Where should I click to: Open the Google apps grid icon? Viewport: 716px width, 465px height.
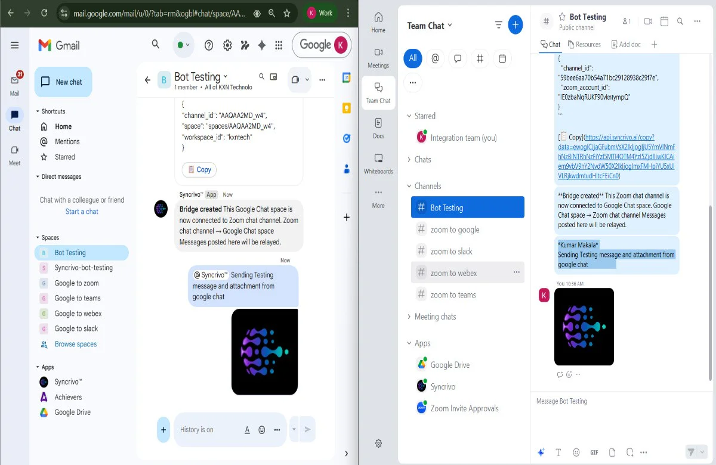279,45
